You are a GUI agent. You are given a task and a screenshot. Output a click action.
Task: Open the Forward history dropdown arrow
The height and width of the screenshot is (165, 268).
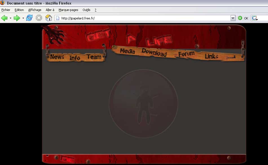tap(23, 18)
